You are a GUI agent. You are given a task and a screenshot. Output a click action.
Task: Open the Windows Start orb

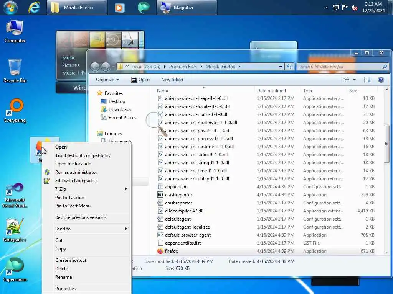point(10,7)
